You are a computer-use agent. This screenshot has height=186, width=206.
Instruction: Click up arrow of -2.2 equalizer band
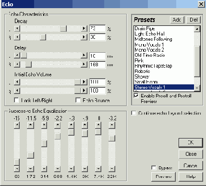[57, 125]
